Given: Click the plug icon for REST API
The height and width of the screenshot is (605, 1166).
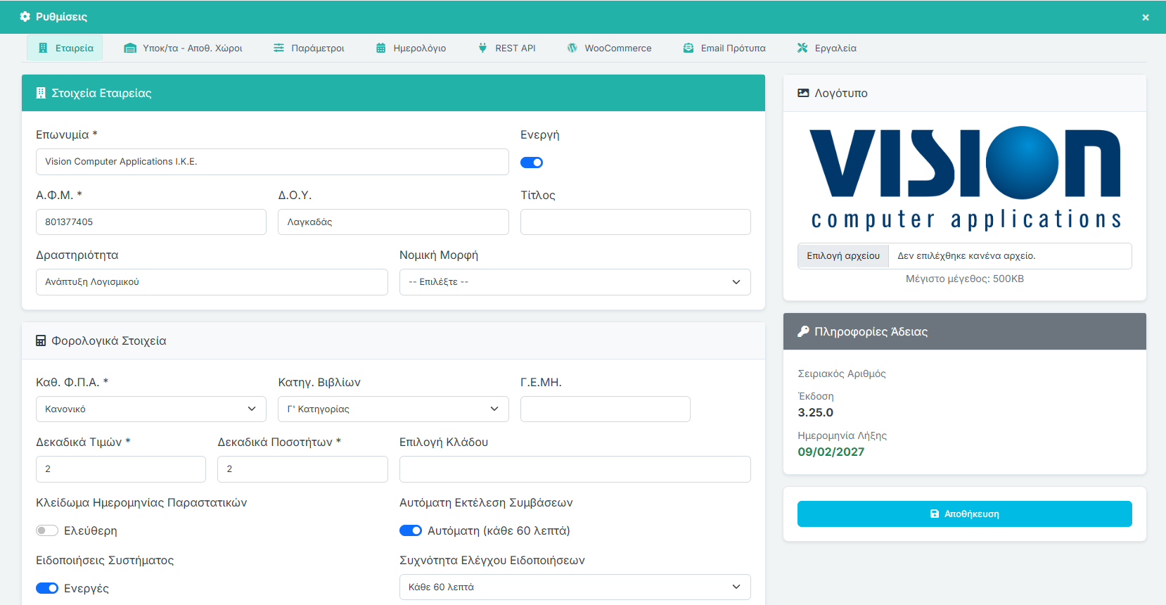Looking at the screenshot, I should pos(482,48).
